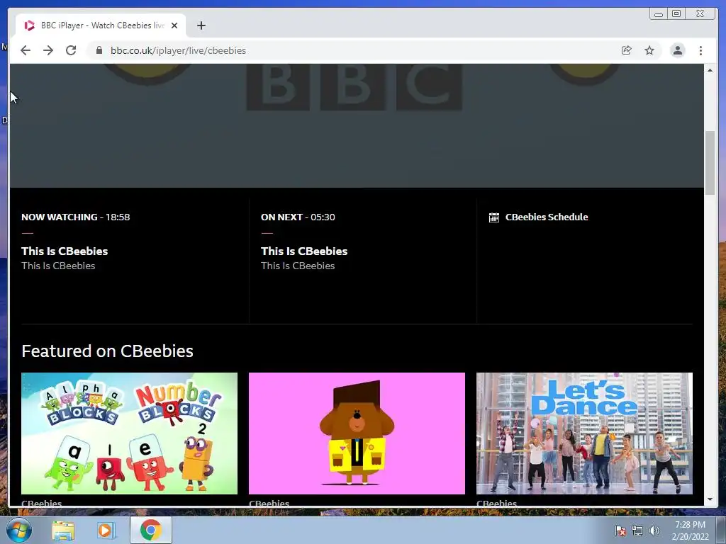Screen dimensions: 726x544
Task: Open Chrome's three-dot menu
Action: 700,50
